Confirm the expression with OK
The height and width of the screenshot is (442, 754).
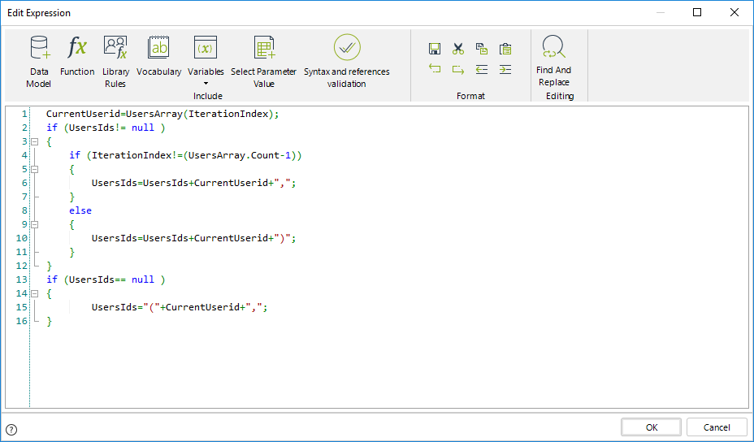[x=651, y=427]
